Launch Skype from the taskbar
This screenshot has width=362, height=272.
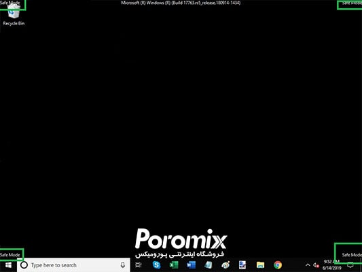(x=156, y=265)
